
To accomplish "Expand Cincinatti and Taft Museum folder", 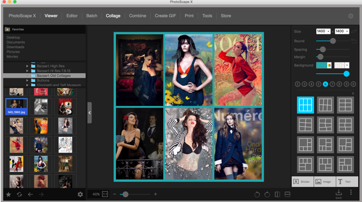I will [27, 85].
